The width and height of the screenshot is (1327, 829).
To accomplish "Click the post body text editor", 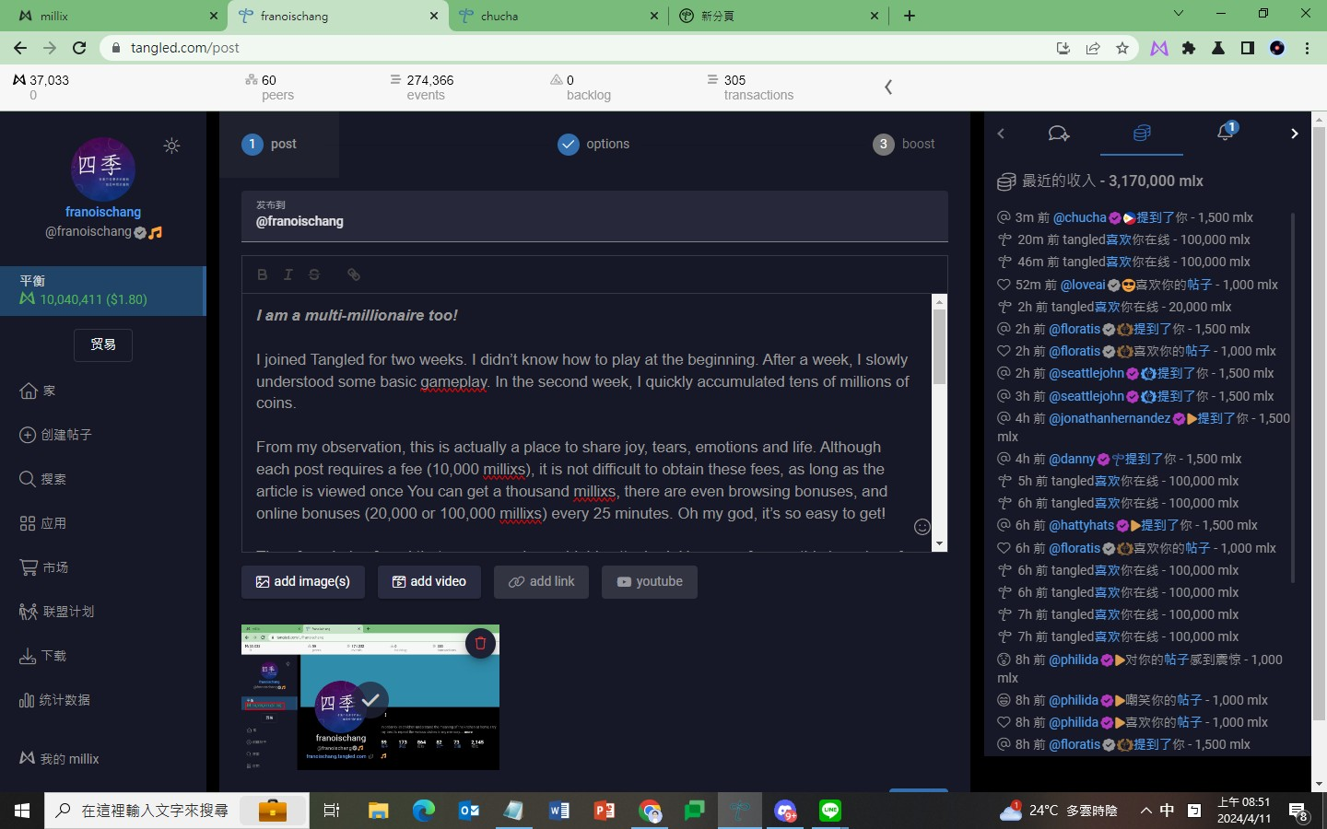I will (x=587, y=423).
